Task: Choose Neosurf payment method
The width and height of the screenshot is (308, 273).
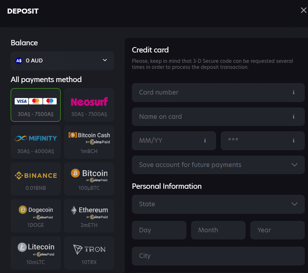Action: 89,105
